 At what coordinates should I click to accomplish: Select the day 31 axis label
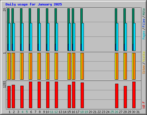(x=138, y=112)
